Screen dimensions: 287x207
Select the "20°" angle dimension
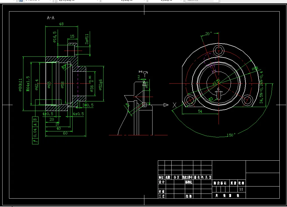[x=208, y=34]
